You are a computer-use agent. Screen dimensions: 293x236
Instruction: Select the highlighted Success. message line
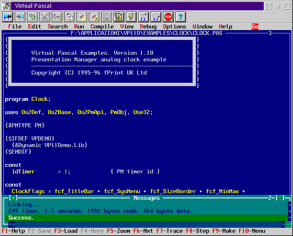click(x=146, y=218)
